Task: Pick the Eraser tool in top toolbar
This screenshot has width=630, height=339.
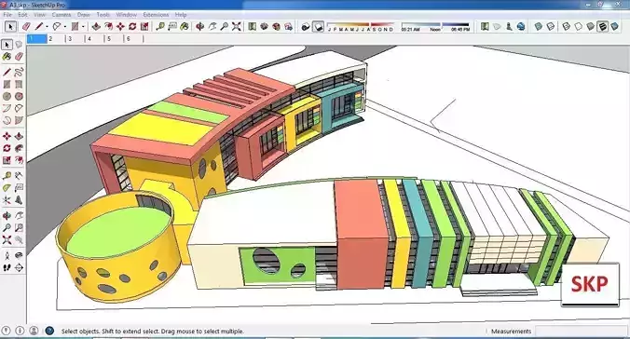Action: [x=26, y=26]
